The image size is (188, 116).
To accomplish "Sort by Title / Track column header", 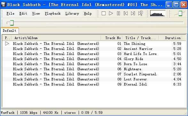I will pyautogui.click(x=141, y=38).
